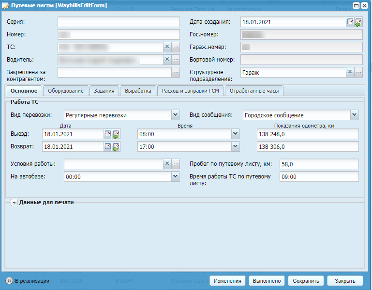Mark waybill as Выполнено

[x=267, y=281]
